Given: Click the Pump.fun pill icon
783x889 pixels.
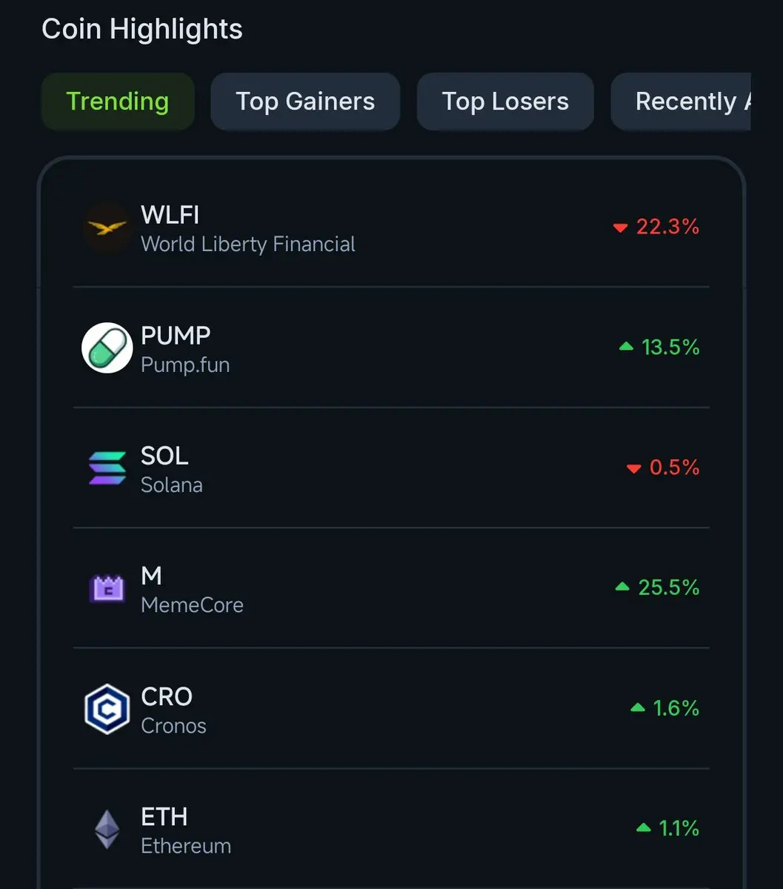Looking at the screenshot, I should [x=107, y=348].
